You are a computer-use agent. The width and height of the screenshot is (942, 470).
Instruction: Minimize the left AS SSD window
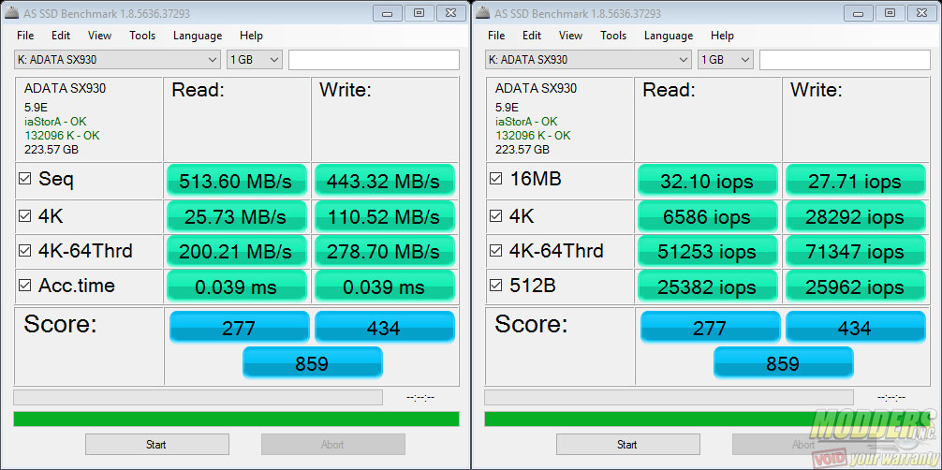(x=388, y=12)
